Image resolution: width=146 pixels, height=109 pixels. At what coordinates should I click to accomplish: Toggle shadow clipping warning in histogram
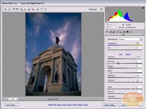[106, 8]
